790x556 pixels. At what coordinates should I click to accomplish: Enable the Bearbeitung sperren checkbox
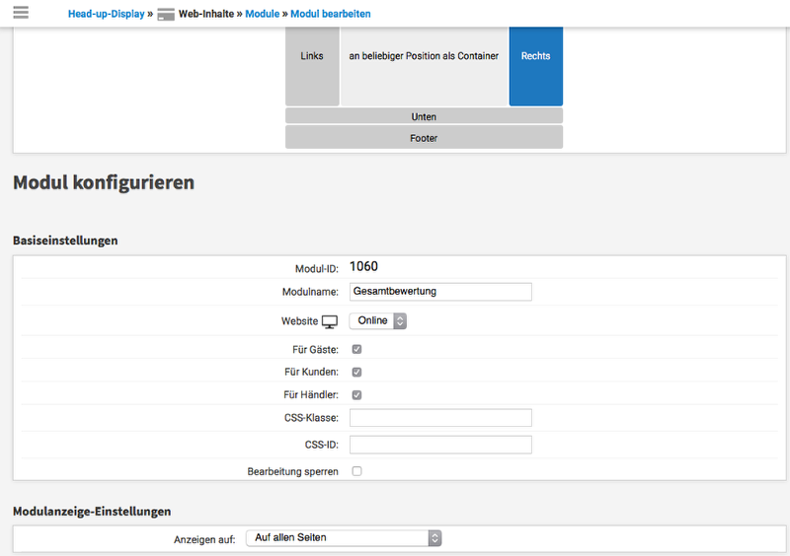pos(356,471)
